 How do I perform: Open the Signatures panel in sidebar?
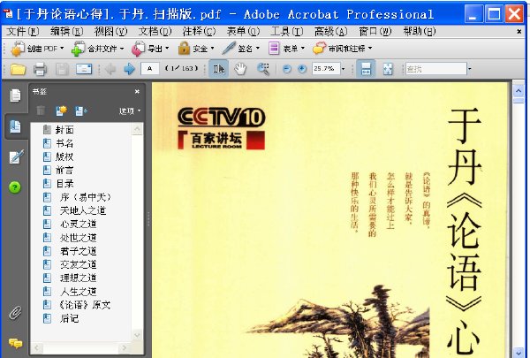[16, 157]
